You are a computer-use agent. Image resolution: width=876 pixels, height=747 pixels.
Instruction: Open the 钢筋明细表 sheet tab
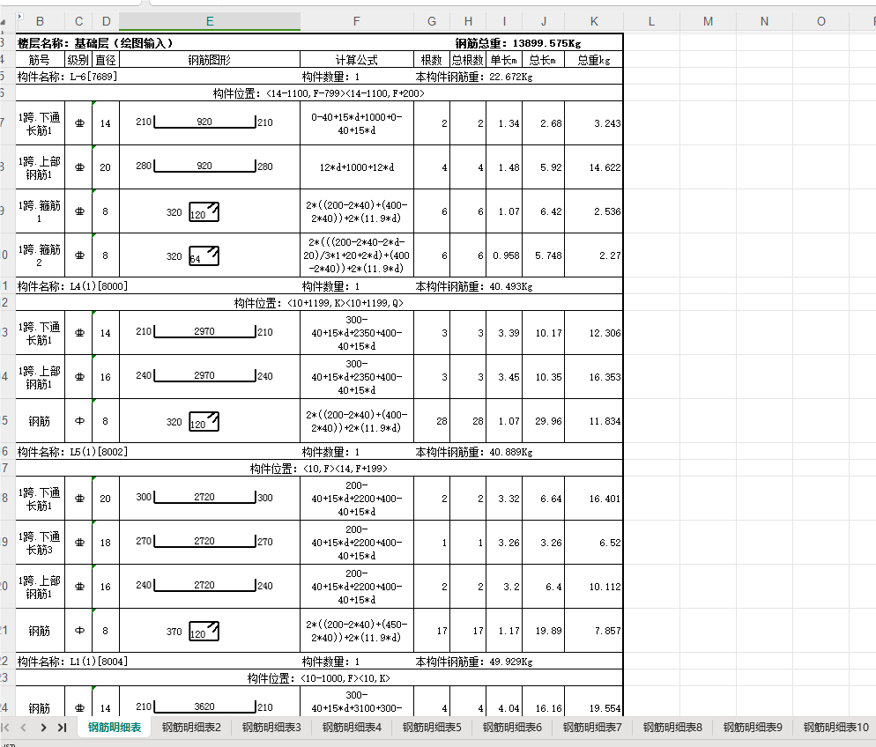[115, 728]
